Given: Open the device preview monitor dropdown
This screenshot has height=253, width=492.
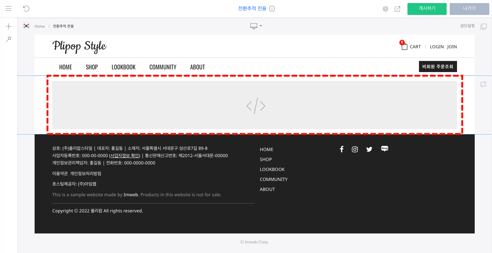Looking at the screenshot, I should 256,26.
